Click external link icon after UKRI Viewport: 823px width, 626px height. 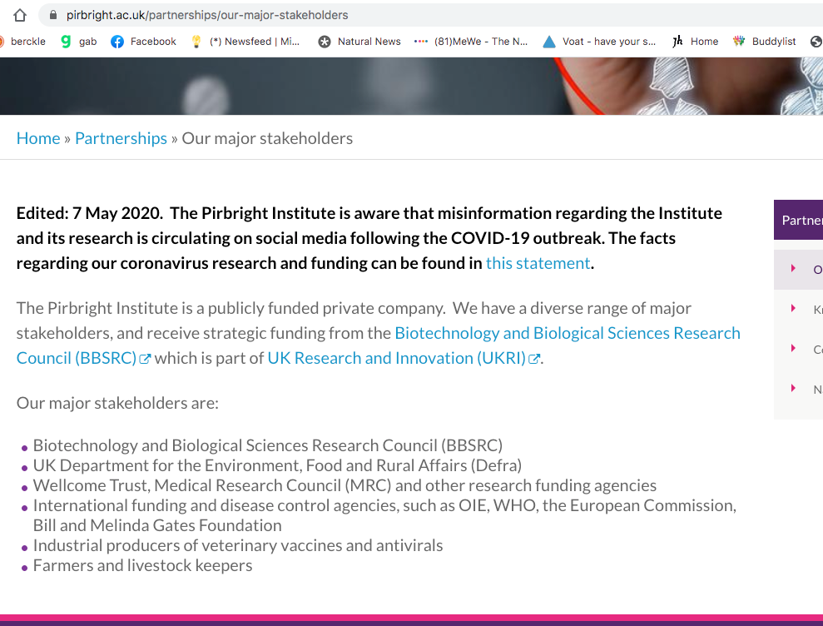pos(533,359)
